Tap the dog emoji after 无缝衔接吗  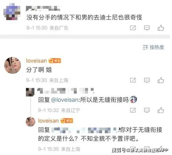[133, 99]
